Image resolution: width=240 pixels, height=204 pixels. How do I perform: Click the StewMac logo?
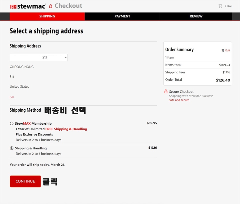(x=28, y=6)
